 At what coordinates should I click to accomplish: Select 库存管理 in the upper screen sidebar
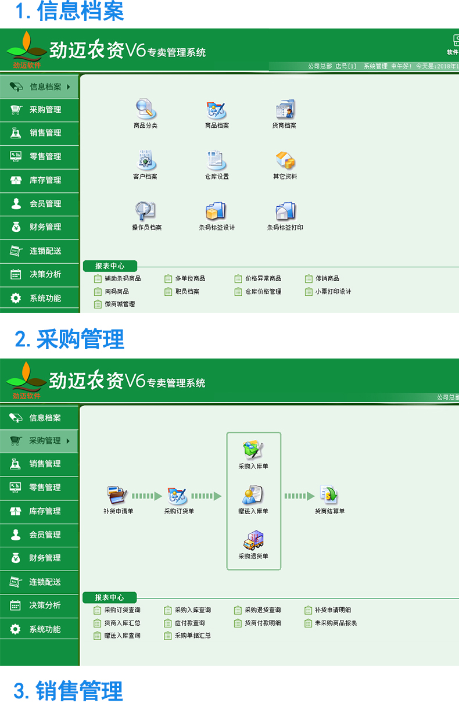point(40,181)
